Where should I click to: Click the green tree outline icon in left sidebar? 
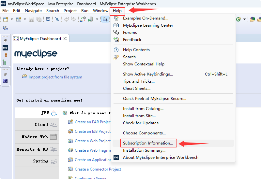tap(5, 62)
